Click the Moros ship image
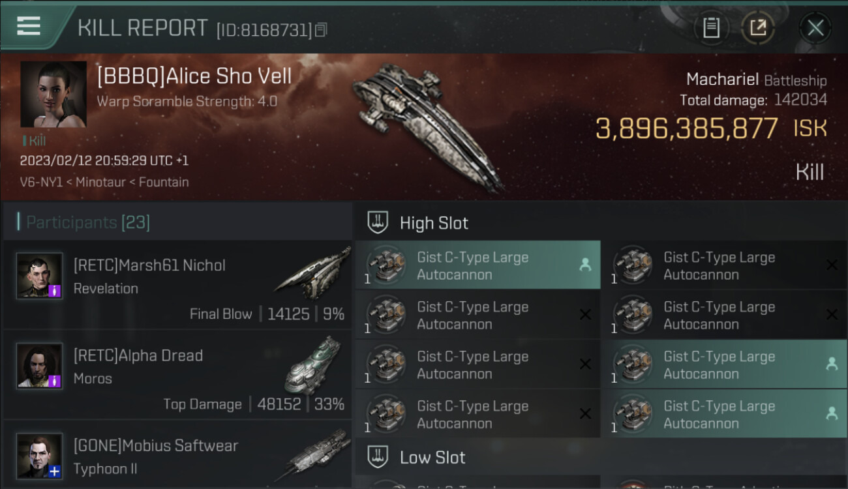The image size is (848, 489). tap(313, 365)
